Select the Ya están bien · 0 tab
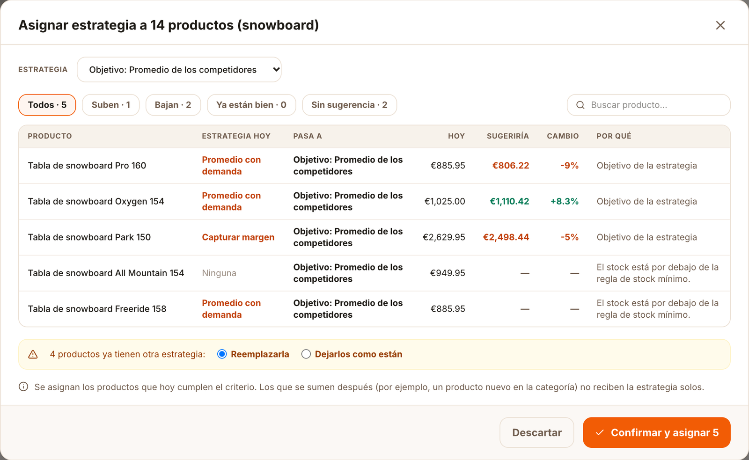 [x=251, y=105]
